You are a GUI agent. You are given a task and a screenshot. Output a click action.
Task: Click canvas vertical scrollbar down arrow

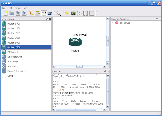[108, 63]
